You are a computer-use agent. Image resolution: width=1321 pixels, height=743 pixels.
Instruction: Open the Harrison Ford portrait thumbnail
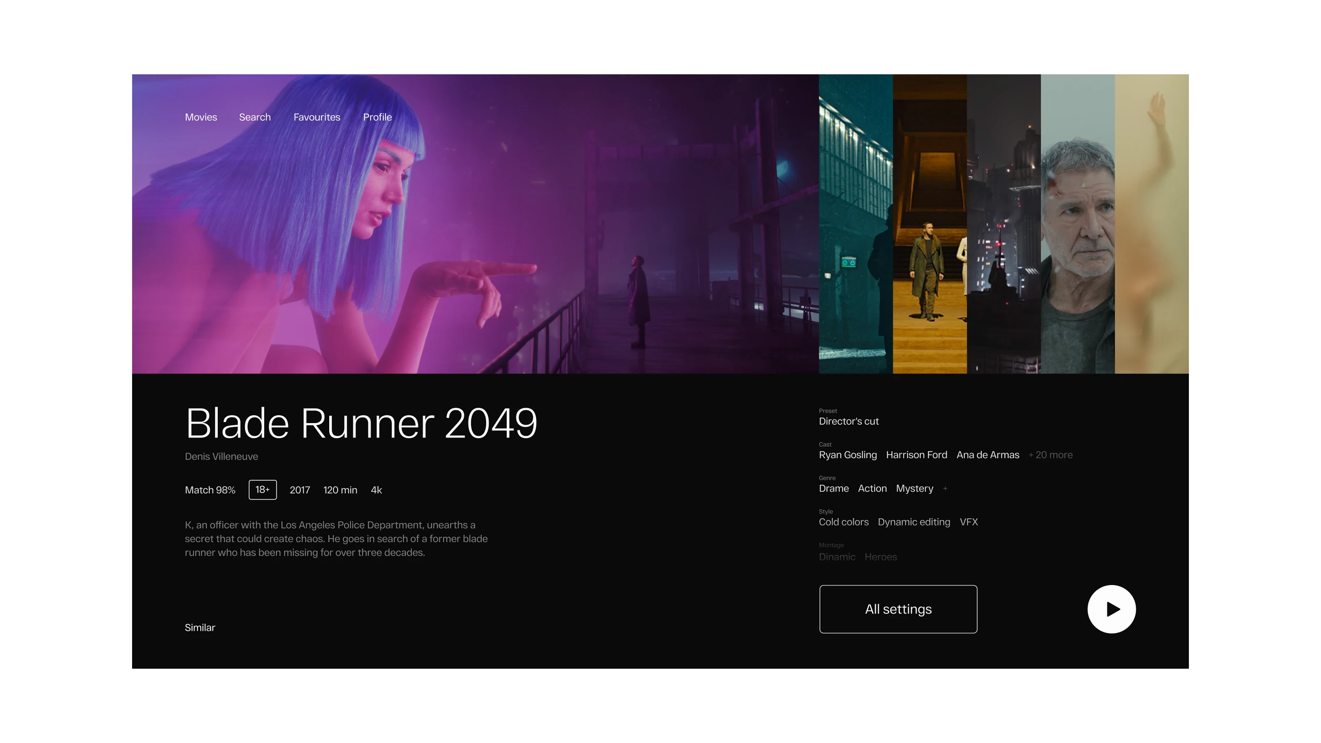tap(1077, 224)
